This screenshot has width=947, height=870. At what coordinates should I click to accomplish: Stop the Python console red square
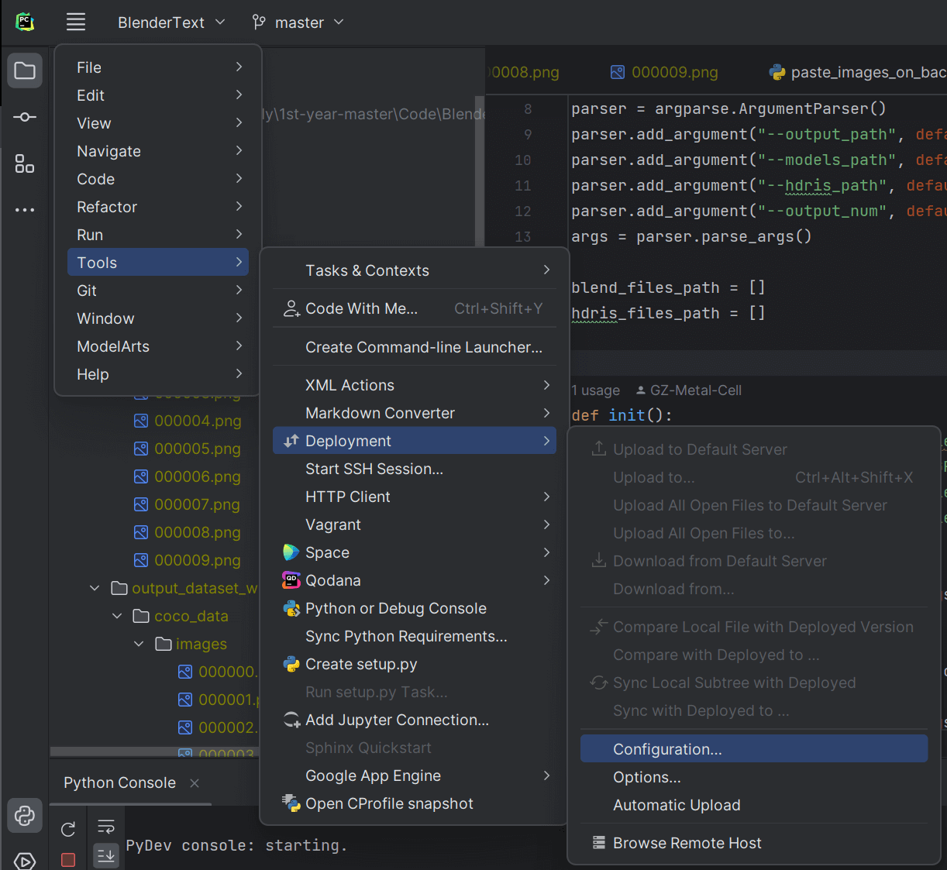[x=68, y=859]
